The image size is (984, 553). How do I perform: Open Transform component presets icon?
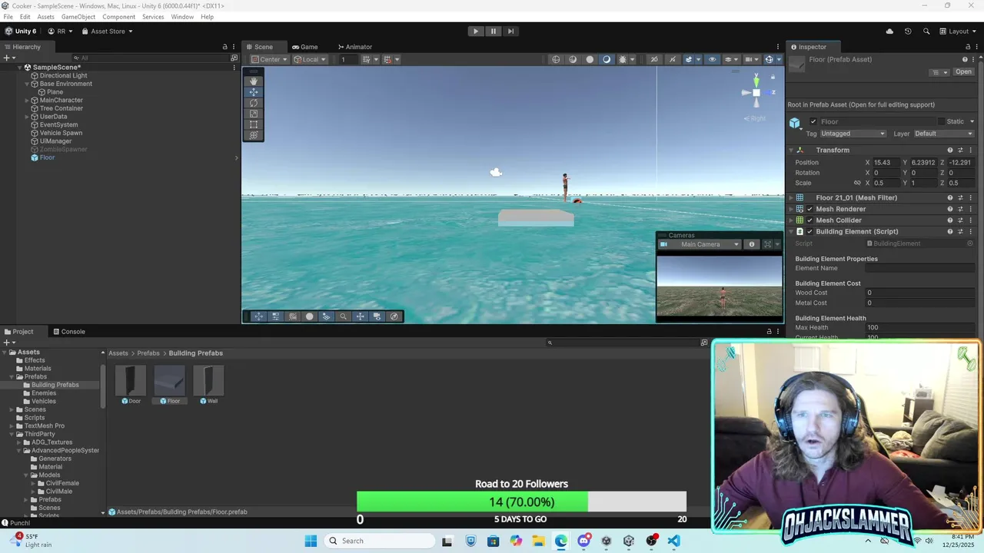960,151
